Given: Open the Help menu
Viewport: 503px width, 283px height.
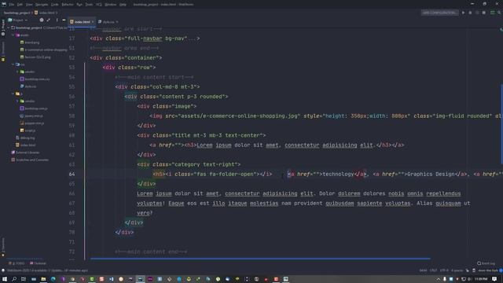Looking at the screenshot, I should point(123,5).
